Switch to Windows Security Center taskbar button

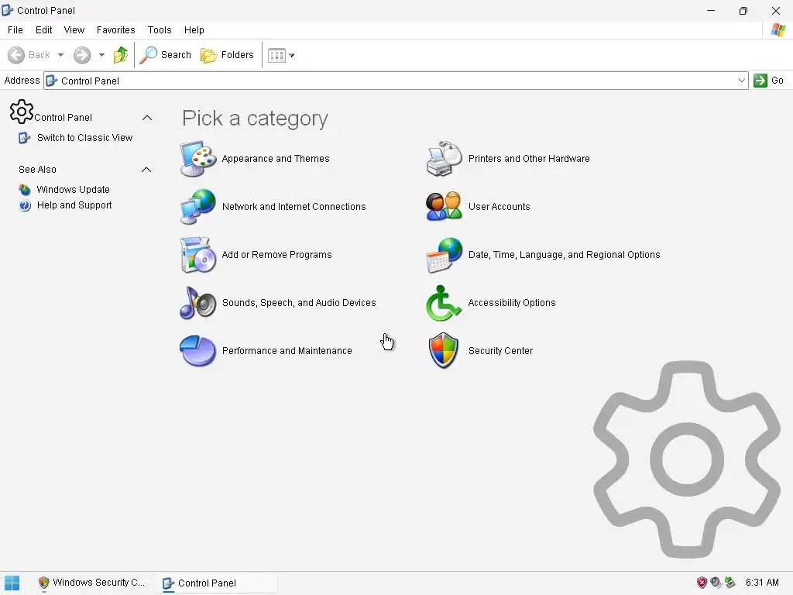coord(92,583)
